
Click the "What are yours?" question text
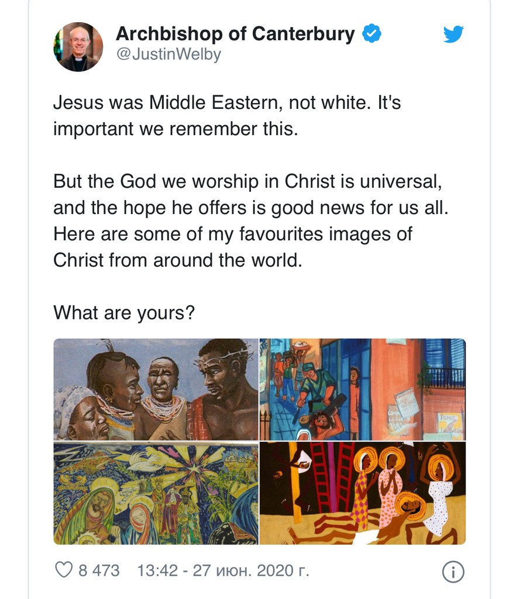coord(123,312)
